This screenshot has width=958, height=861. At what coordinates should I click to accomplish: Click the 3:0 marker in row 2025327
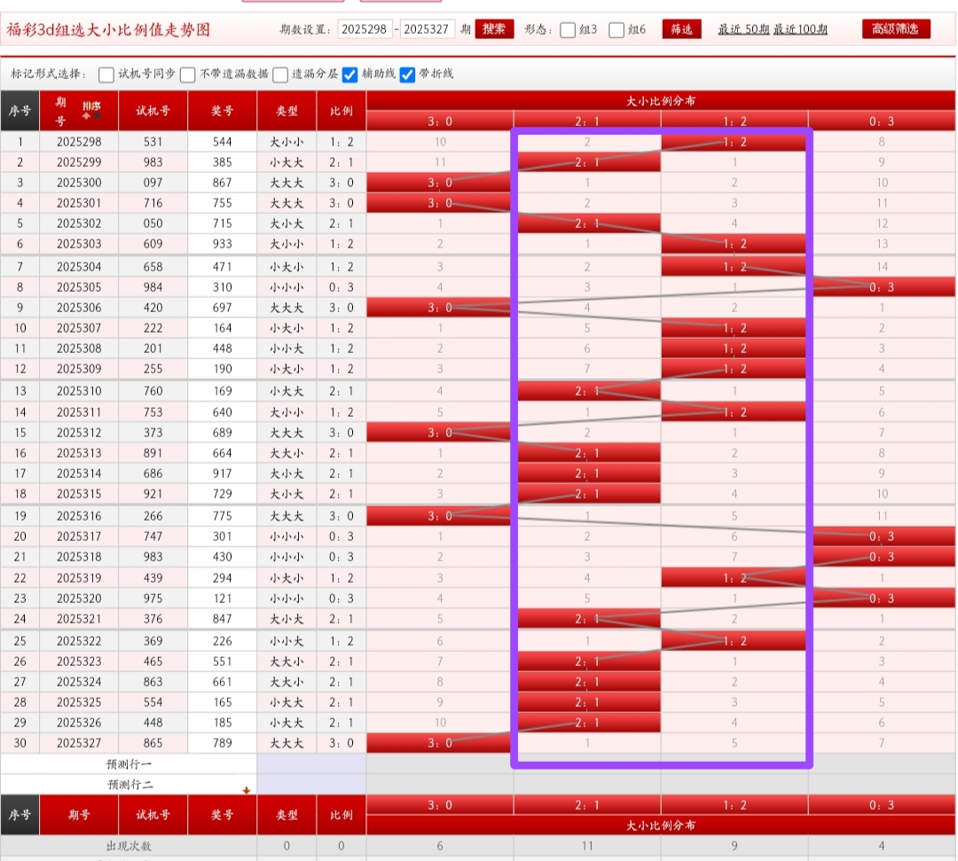point(439,743)
